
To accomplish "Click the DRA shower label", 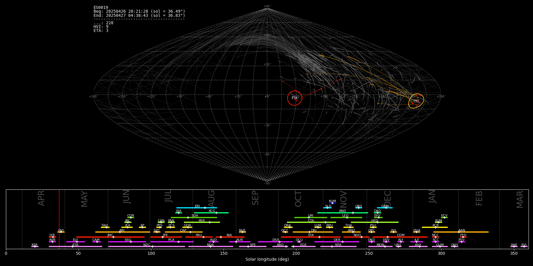I will pyautogui.click(x=288, y=226).
